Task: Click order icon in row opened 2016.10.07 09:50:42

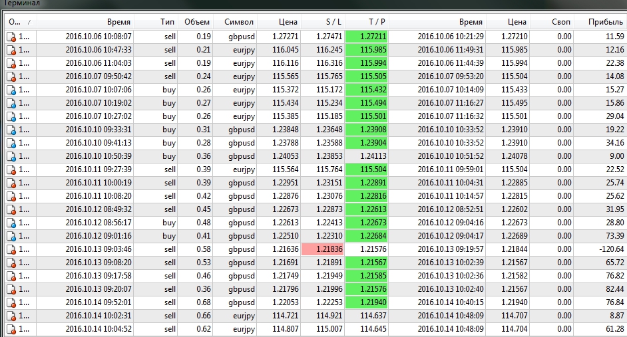Action: 11,76
